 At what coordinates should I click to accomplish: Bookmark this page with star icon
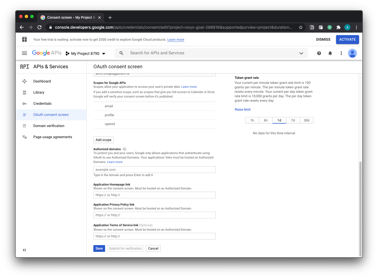coord(300,27)
